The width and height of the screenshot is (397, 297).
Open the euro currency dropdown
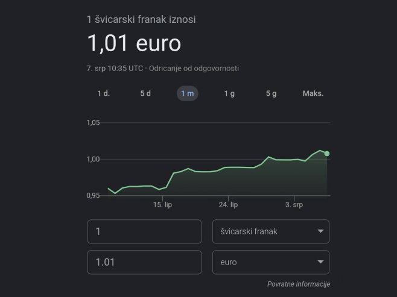(271, 262)
